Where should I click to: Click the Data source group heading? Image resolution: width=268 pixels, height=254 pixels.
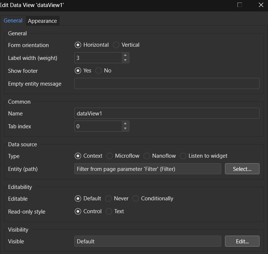22,144
